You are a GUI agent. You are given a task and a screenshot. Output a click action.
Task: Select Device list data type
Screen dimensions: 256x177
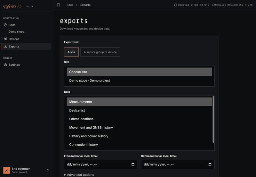pyautogui.click(x=139, y=110)
